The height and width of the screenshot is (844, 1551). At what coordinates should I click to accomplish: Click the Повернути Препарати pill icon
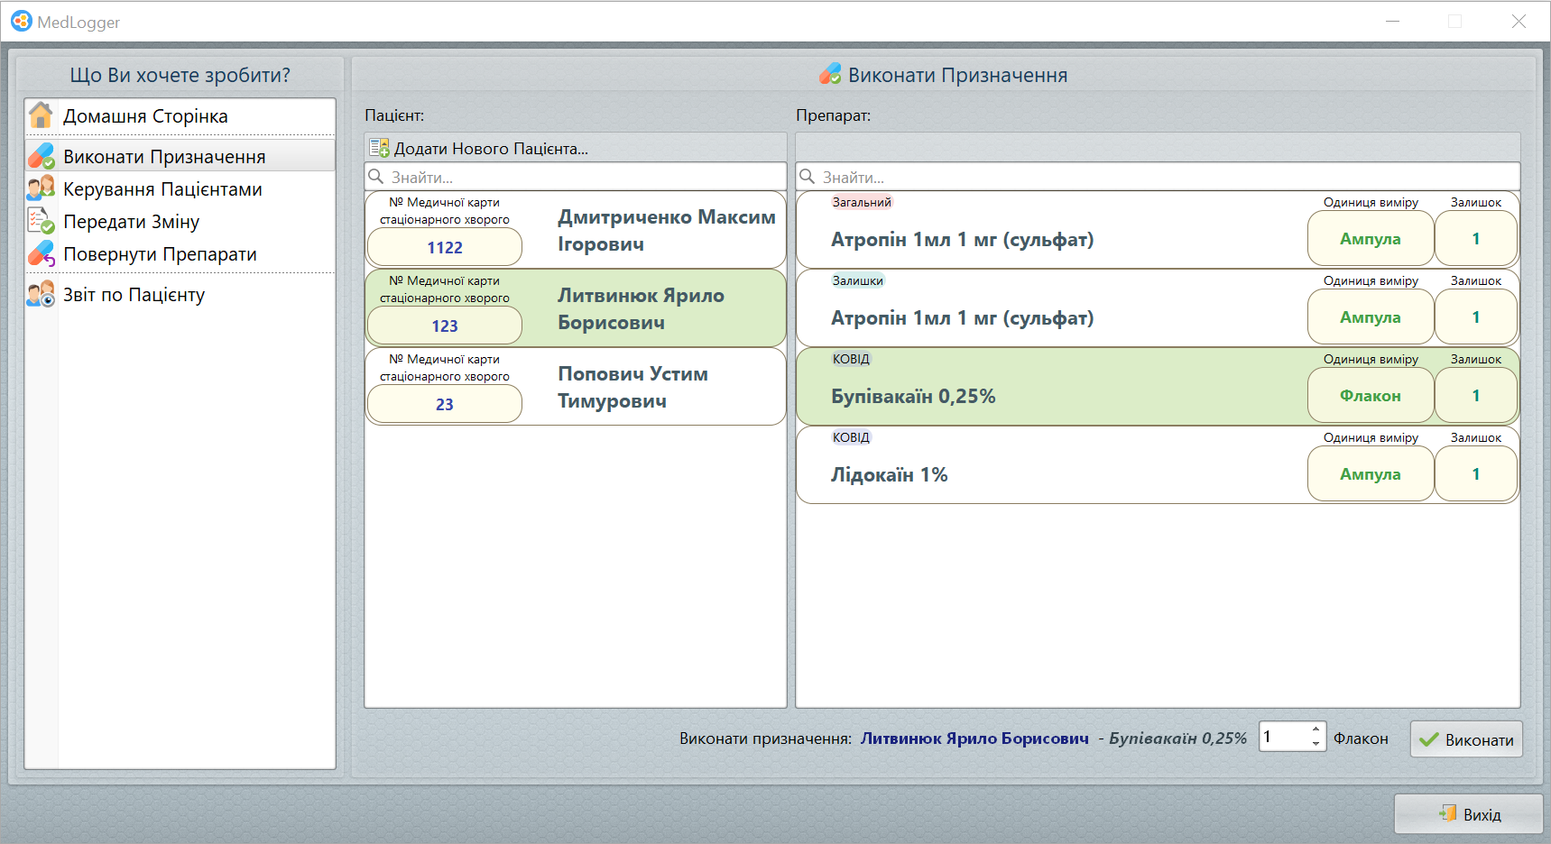(x=41, y=253)
